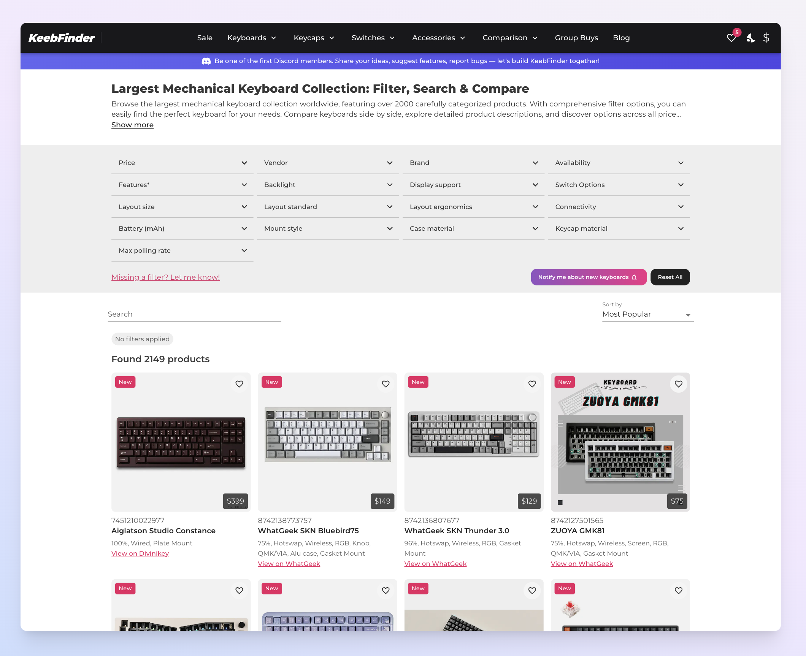Click Notify me about new keyboards button
The width and height of the screenshot is (806, 656).
pos(589,277)
